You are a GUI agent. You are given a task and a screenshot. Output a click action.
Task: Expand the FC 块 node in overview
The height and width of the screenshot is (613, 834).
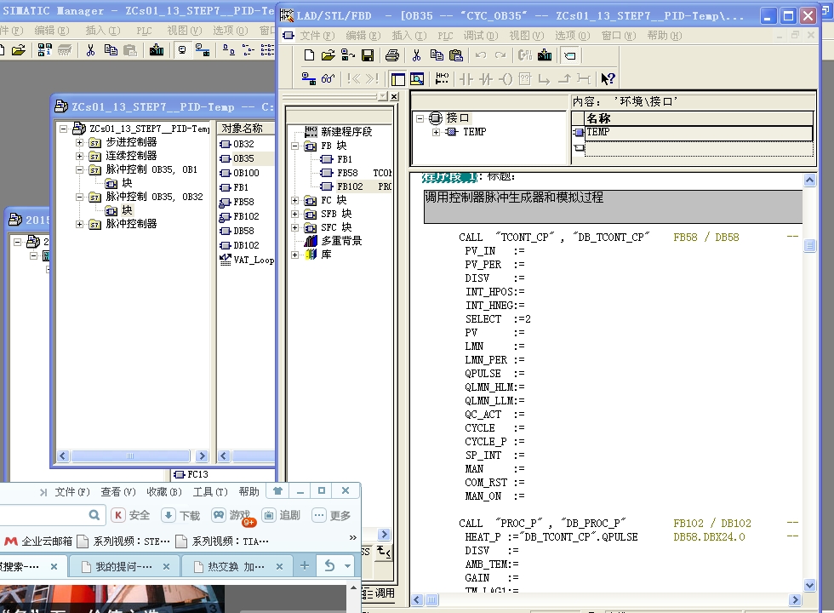pos(294,201)
